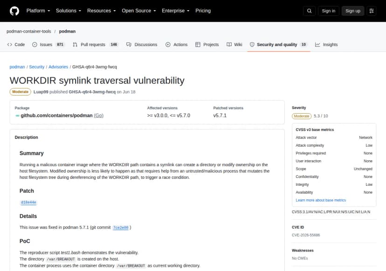
Task: Click the Moderate badge under the title
Action: pyautogui.click(x=21, y=92)
